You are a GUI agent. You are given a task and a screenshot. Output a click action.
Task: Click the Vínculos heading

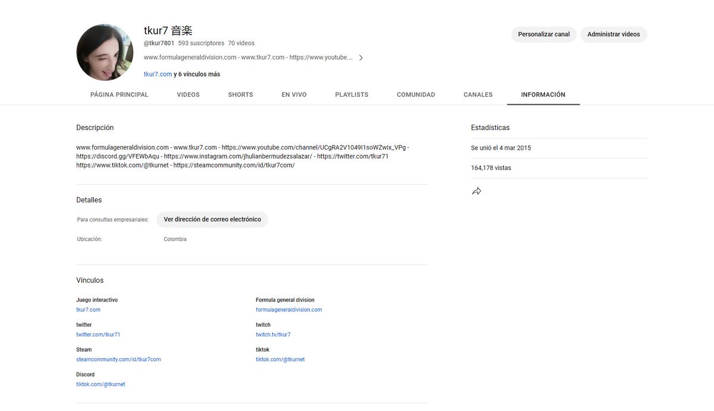point(90,280)
